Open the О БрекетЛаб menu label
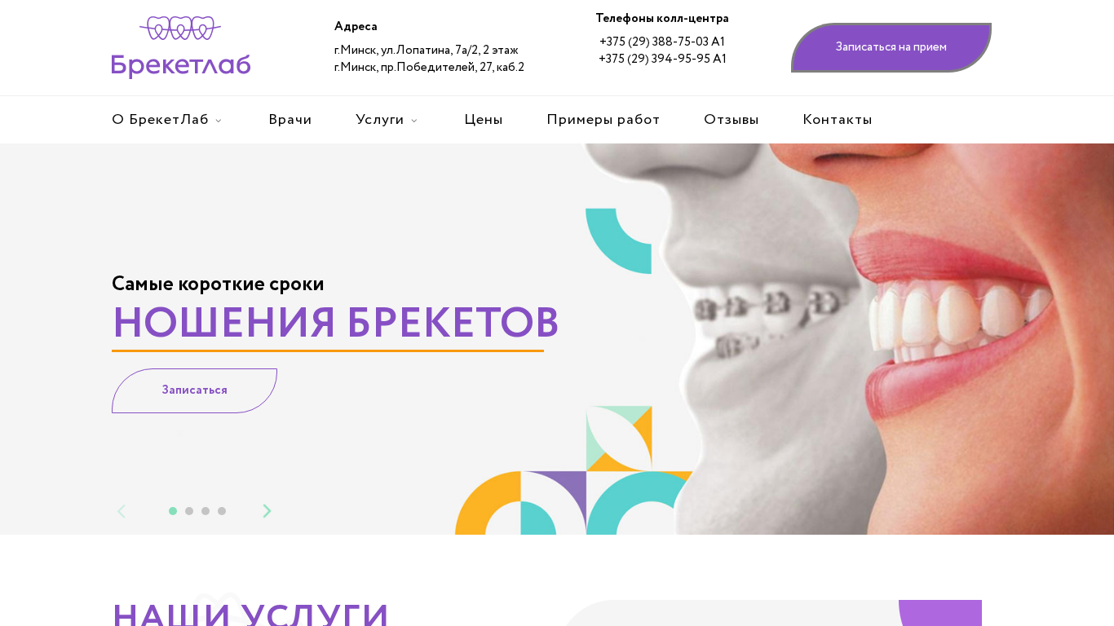The image size is (1114, 626). (x=160, y=120)
